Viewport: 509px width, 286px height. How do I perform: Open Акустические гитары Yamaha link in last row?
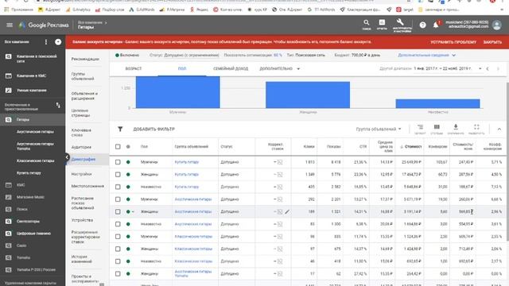coord(193,273)
